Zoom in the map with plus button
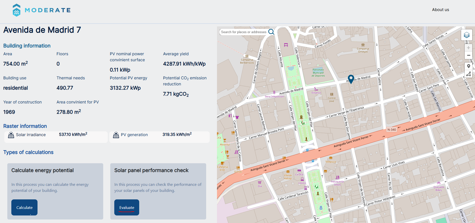475x223 pixels. click(468, 48)
